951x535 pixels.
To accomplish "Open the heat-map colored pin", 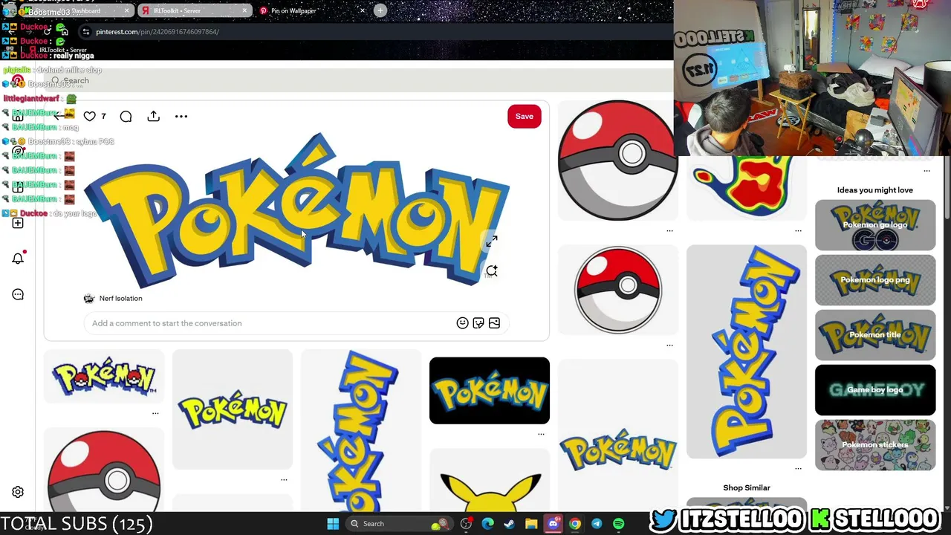I will 747,188.
